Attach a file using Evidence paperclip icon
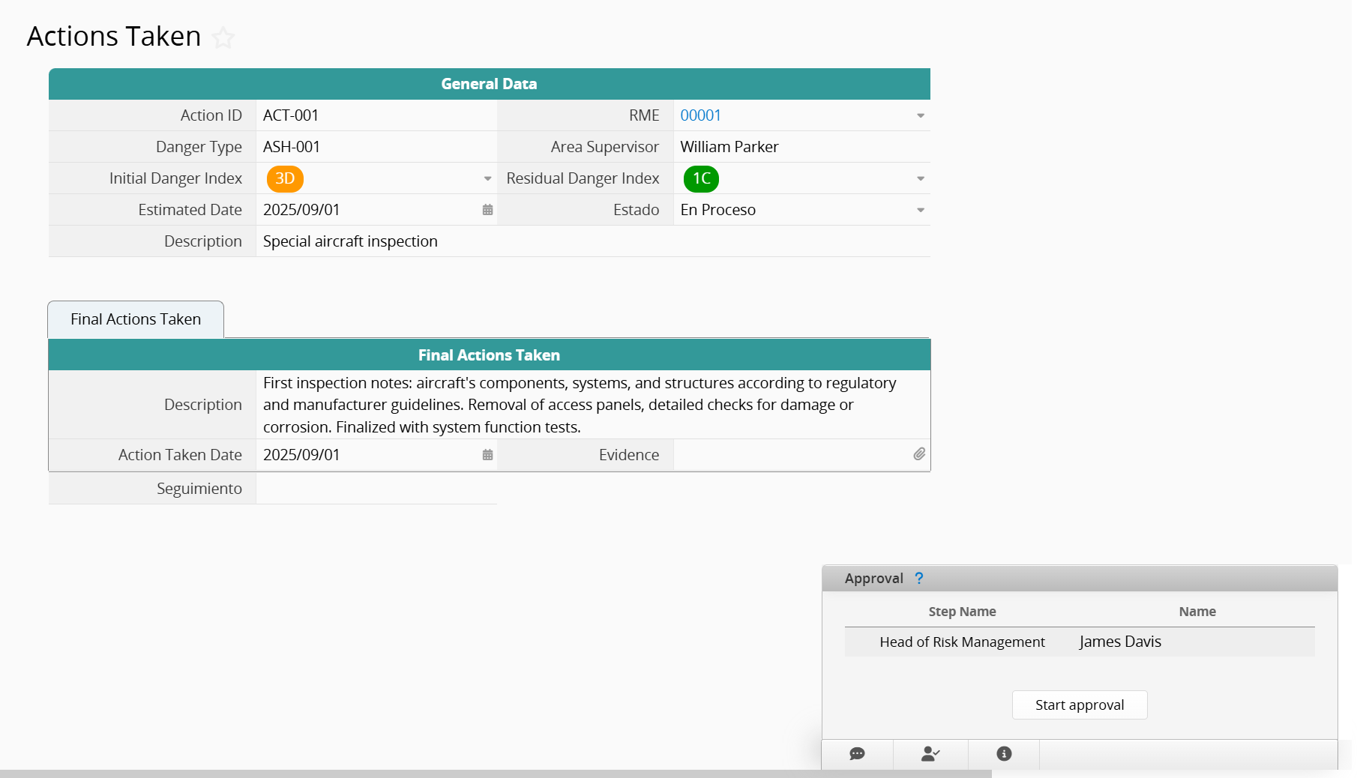This screenshot has height=778, width=1357. 919,454
